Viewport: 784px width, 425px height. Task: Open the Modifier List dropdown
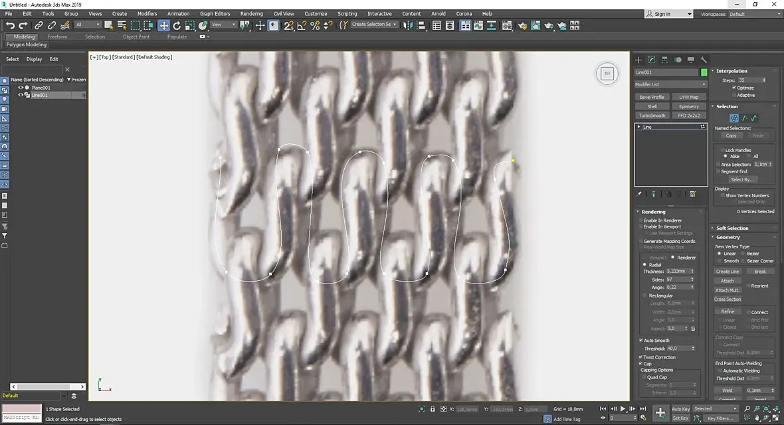670,84
